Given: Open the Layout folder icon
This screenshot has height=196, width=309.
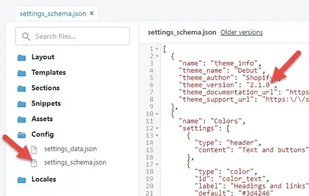Looking at the screenshot, I should [x=22, y=58].
